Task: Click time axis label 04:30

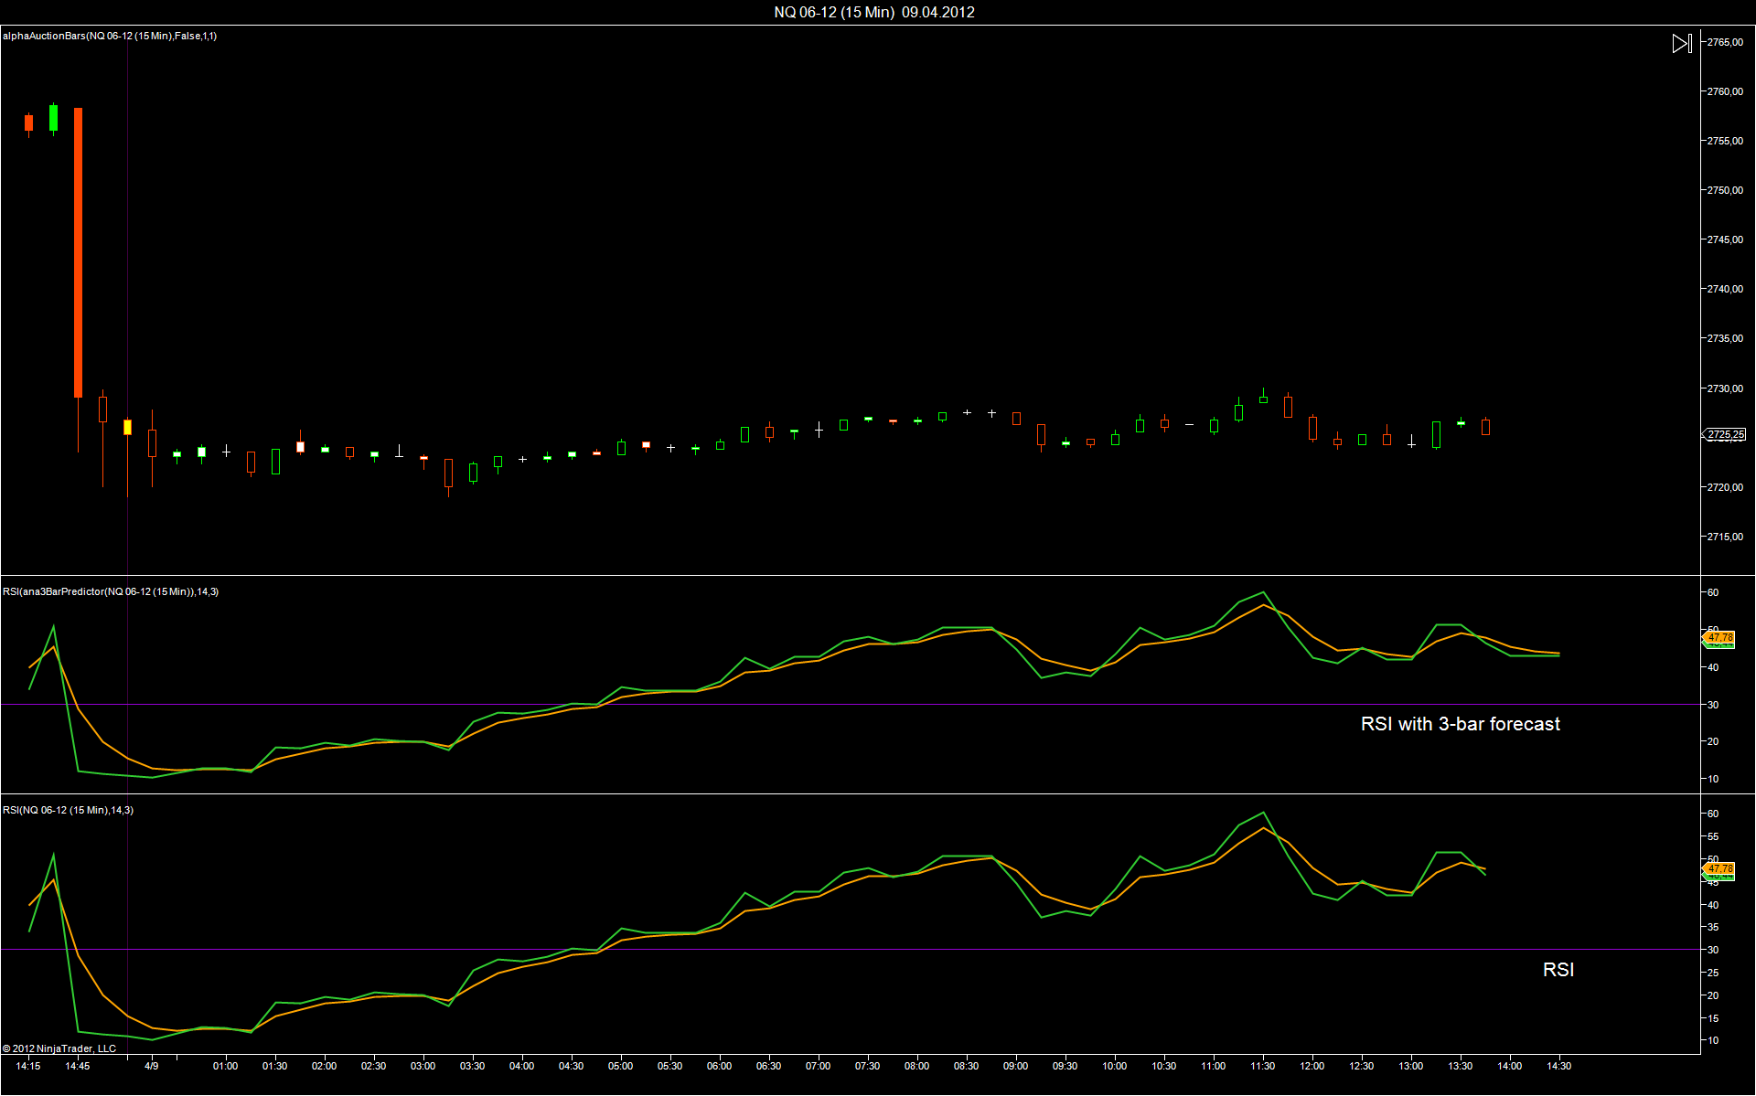Action: click(x=572, y=1066)
